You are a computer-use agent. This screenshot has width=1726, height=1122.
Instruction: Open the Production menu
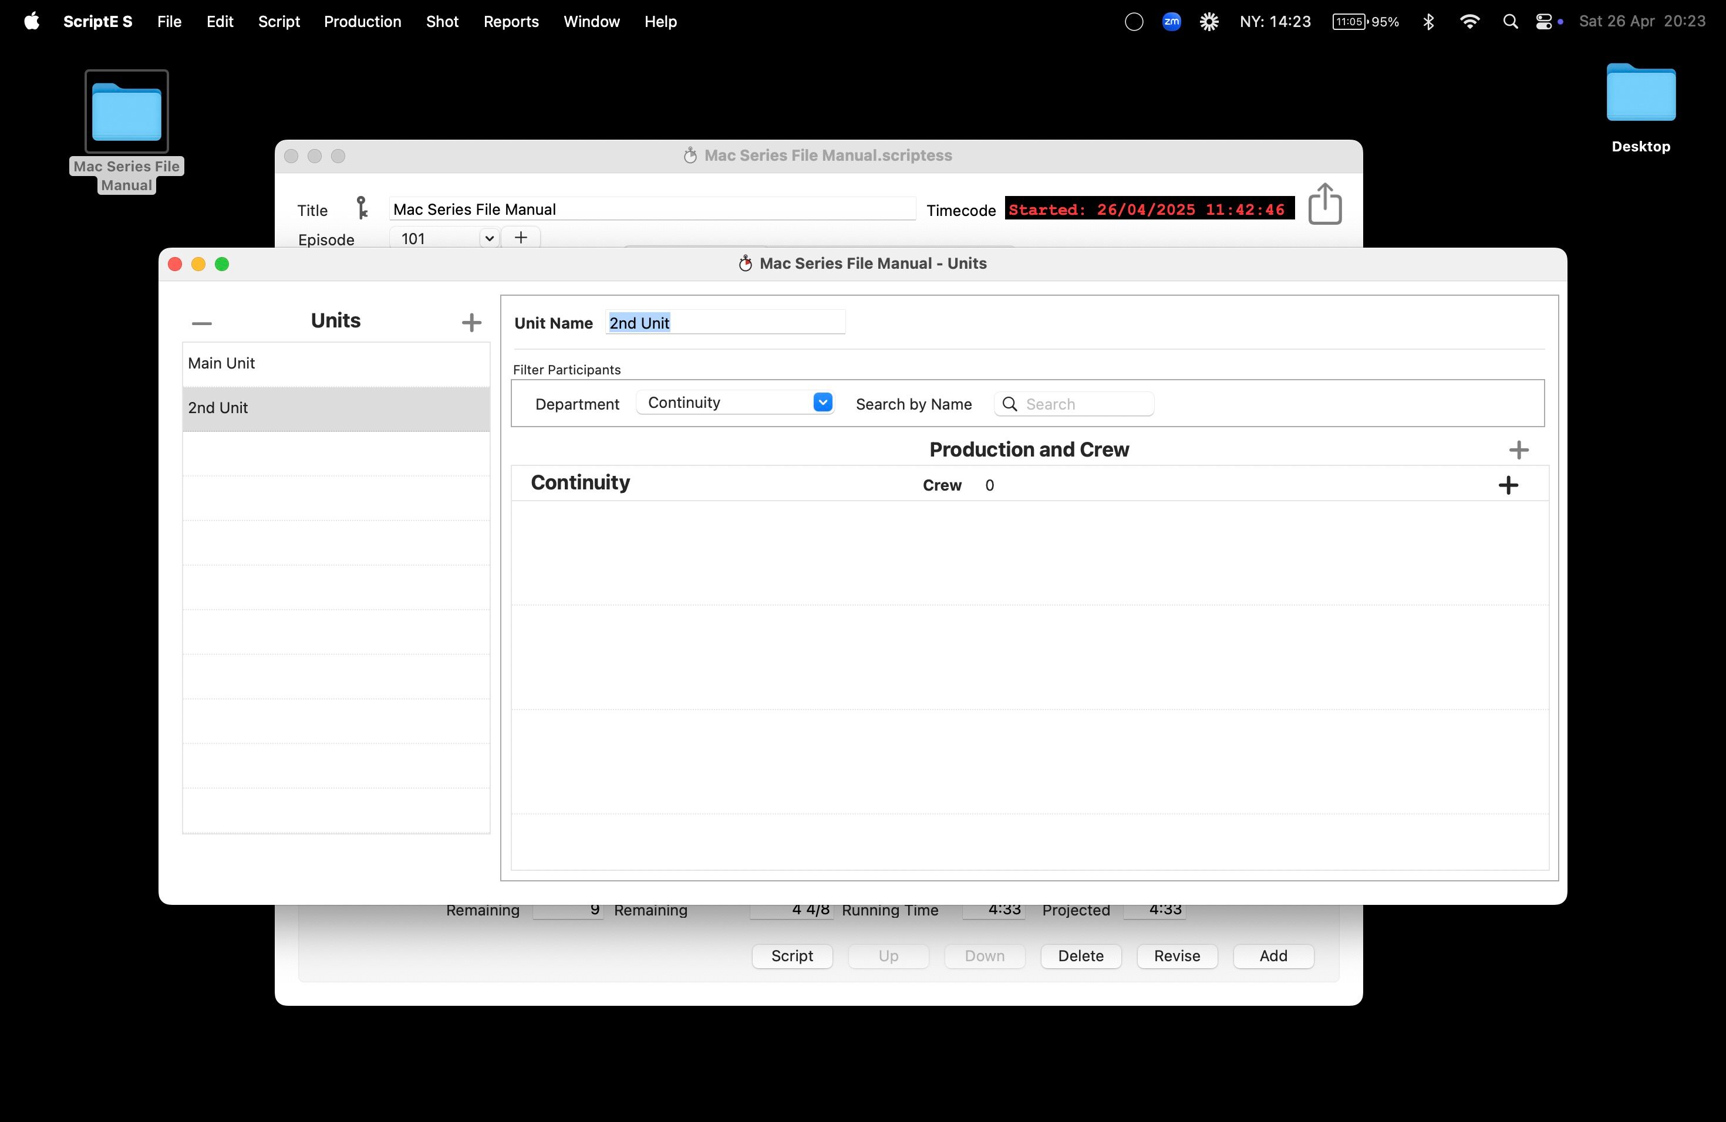[x=362, y=22]
